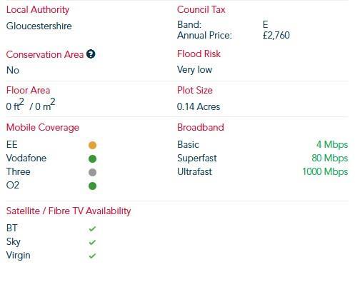
Task: Click the 0.14 Acres plot size value
Action: pyautogui.click(x=199, y=106)
